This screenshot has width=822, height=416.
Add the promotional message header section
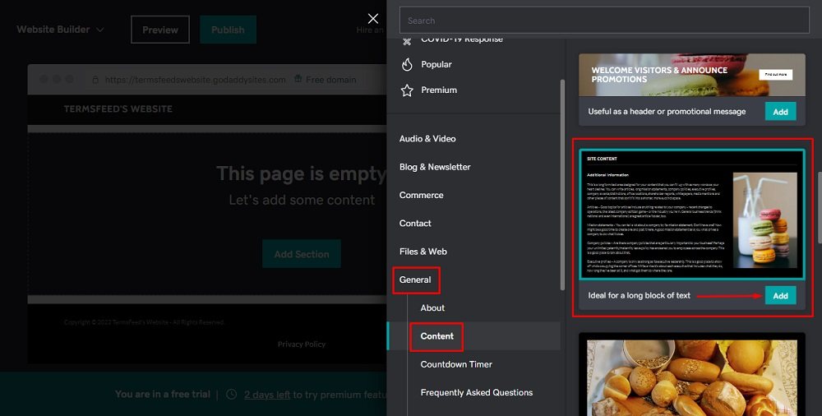(x=781, y=112)
